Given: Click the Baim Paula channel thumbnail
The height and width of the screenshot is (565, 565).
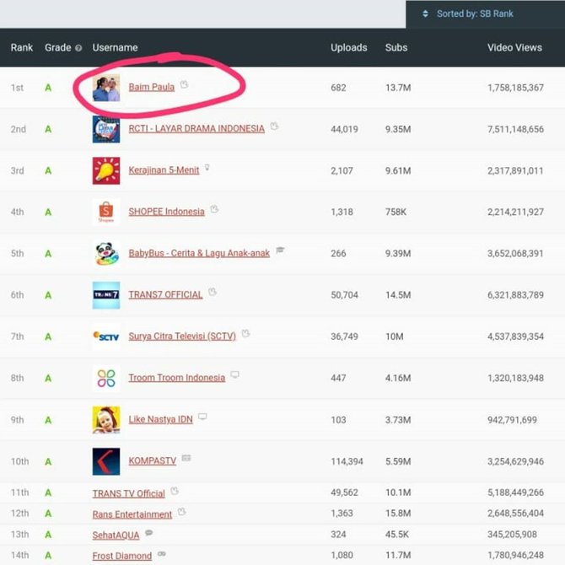Looking at the screenshot, I should coord(106,88).
